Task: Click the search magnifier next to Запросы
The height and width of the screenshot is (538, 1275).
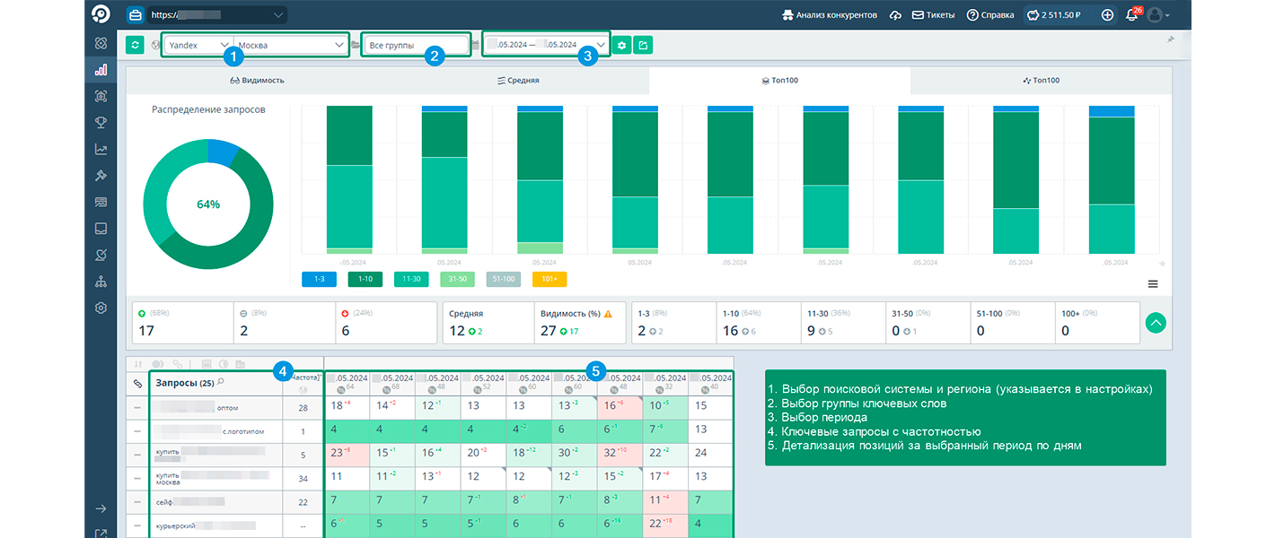Action: 221,383
